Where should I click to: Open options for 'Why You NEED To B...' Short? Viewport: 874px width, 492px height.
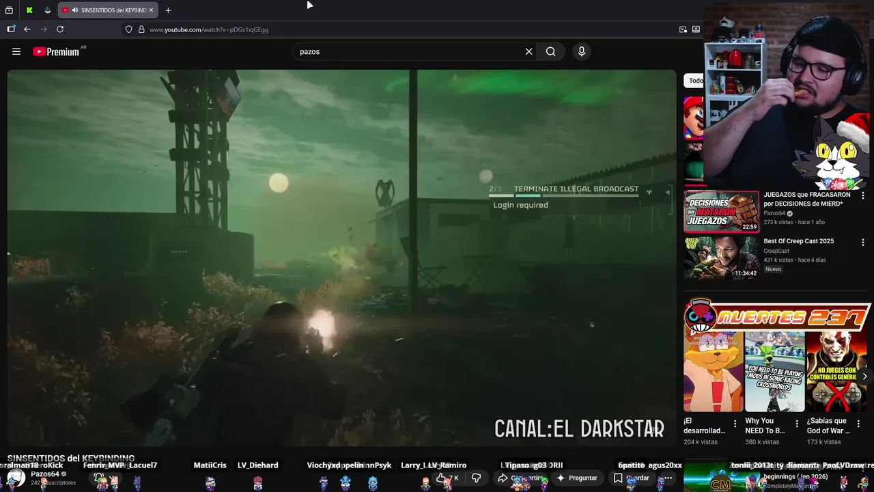point(796,424)
